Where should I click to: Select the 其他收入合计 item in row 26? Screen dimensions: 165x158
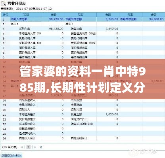click(x=27, y=138)
